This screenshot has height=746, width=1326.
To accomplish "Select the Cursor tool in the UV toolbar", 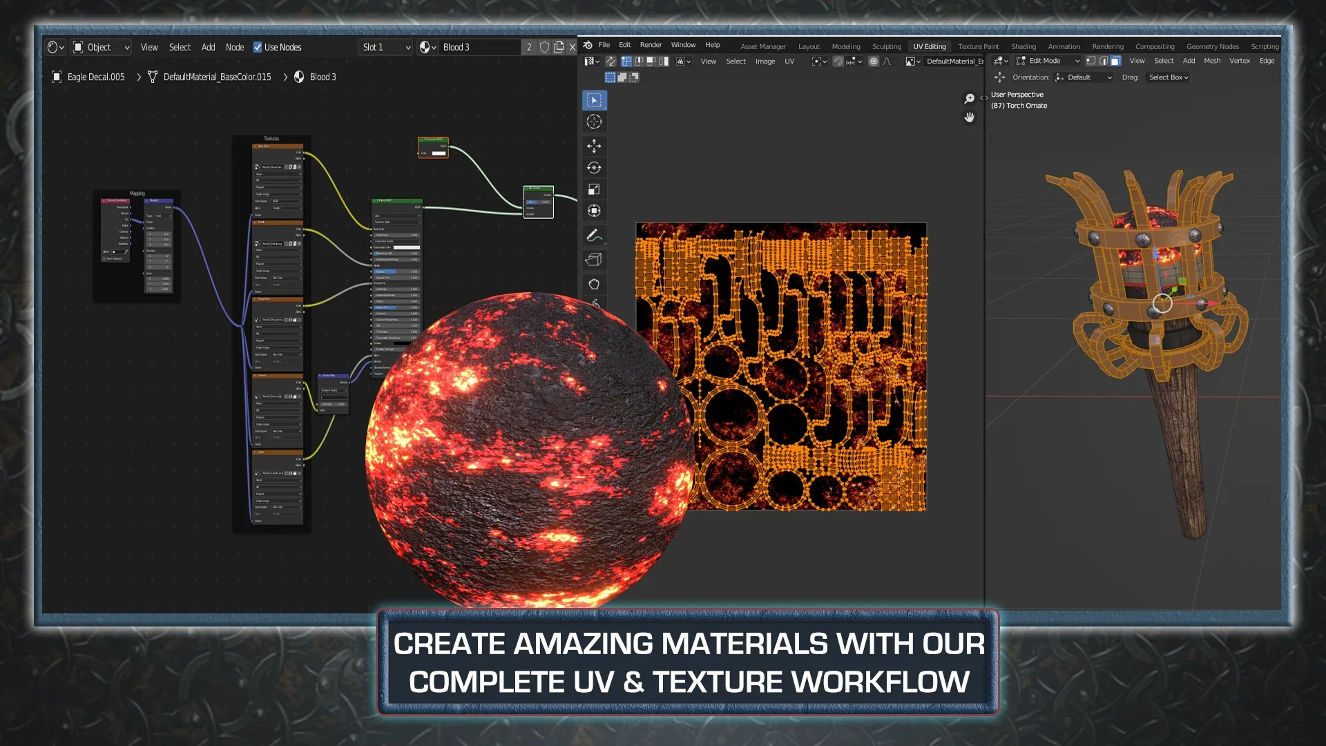I will [595, 122].
